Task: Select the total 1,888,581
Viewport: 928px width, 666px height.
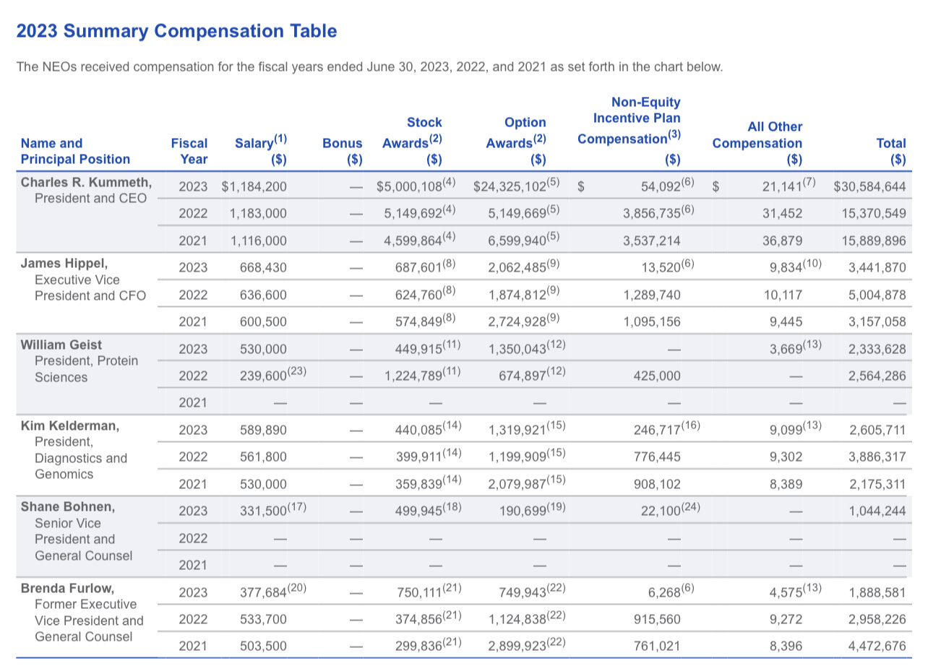Action: tap(877, 592)
